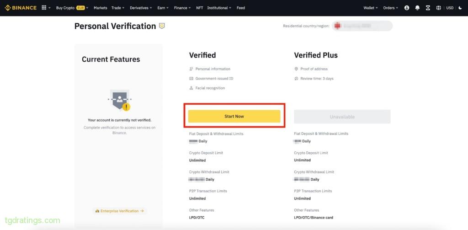
Task: Click the Government-issued ID card icon
Action: tap(191, 79)
